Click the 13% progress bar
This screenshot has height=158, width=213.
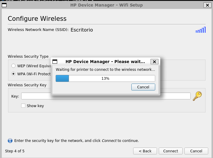[105, 79]
